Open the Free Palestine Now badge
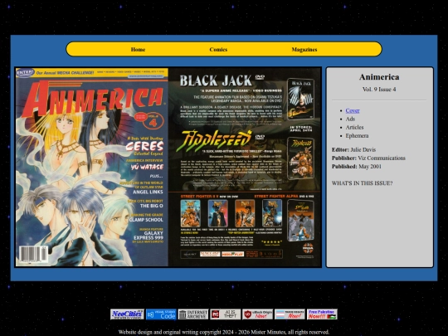The image size is (448, 336). coord(322,314)
